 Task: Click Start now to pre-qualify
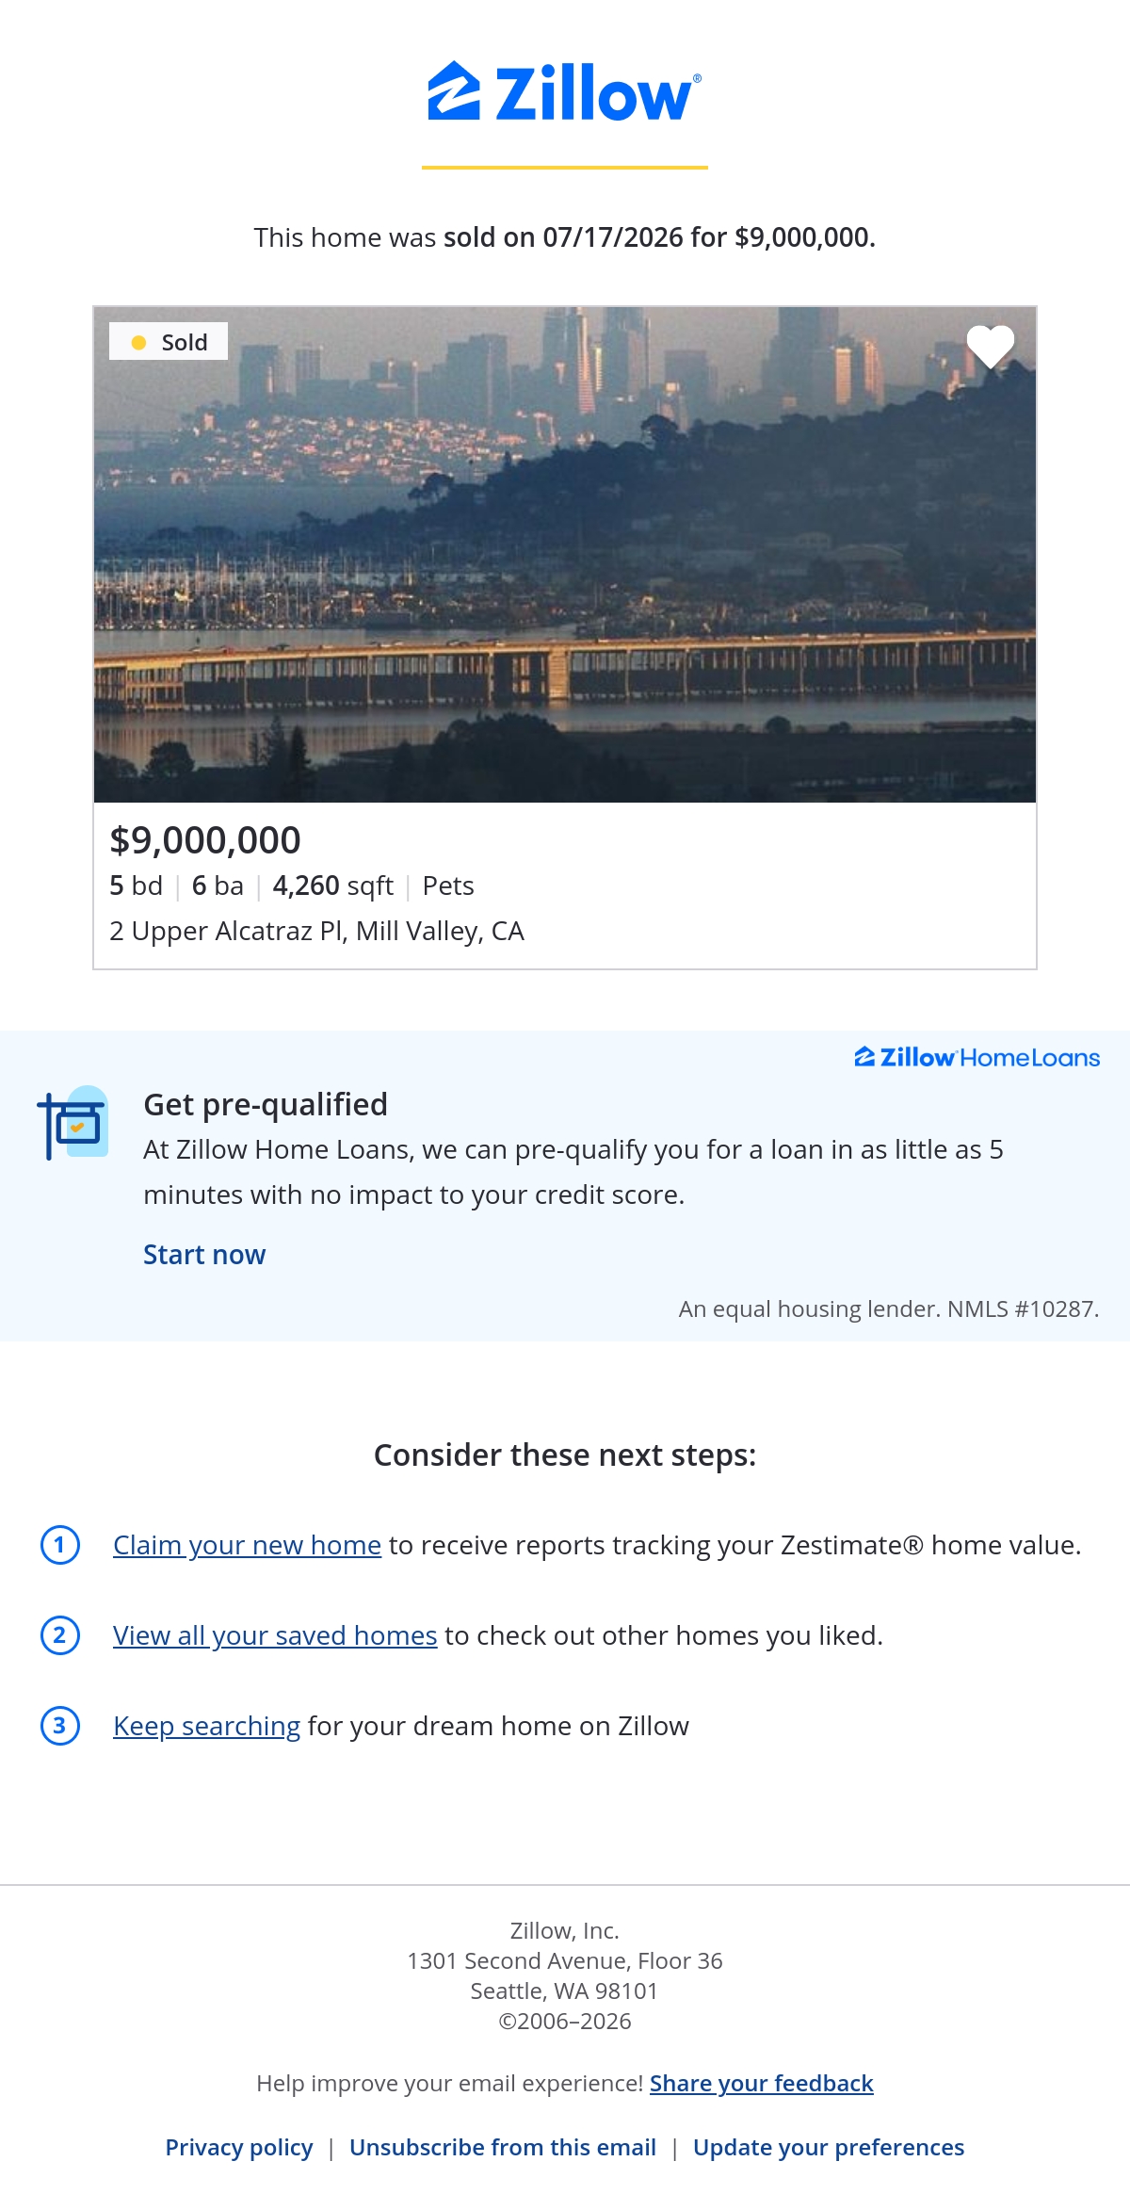tap(204, 1255)
